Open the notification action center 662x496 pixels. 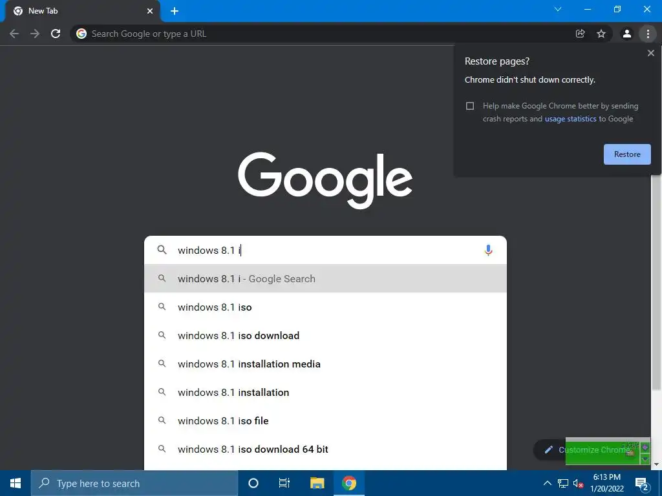pyautogui.click(x=642, y=483)
